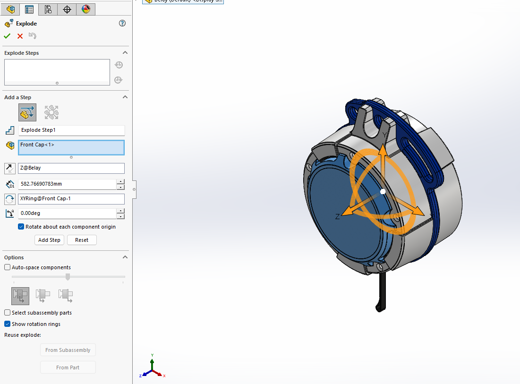Image resolution: width=520 pixels, height=384 pixels.
Task: Click the Reset button
Action: click(81, 239)
